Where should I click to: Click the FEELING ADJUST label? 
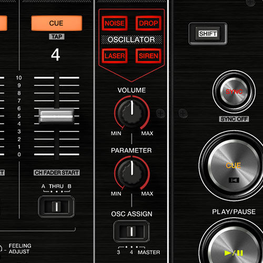(20, 249)
